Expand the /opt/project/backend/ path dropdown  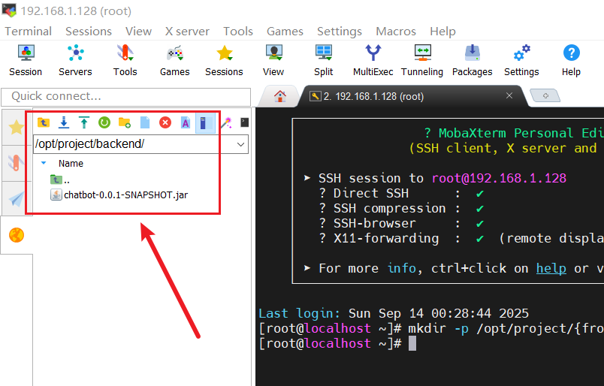coord(240,144)
